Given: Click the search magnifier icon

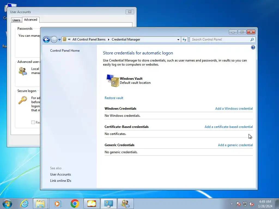Looking at the screenshot, I should [252, 39].
